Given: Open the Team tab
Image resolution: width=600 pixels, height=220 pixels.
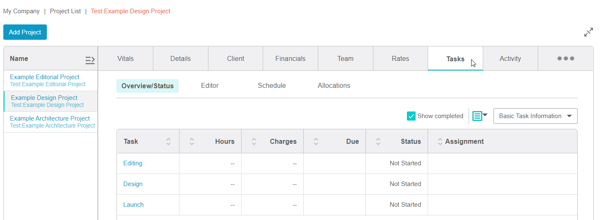Looking at the screenshot, I should coord(345,58).
